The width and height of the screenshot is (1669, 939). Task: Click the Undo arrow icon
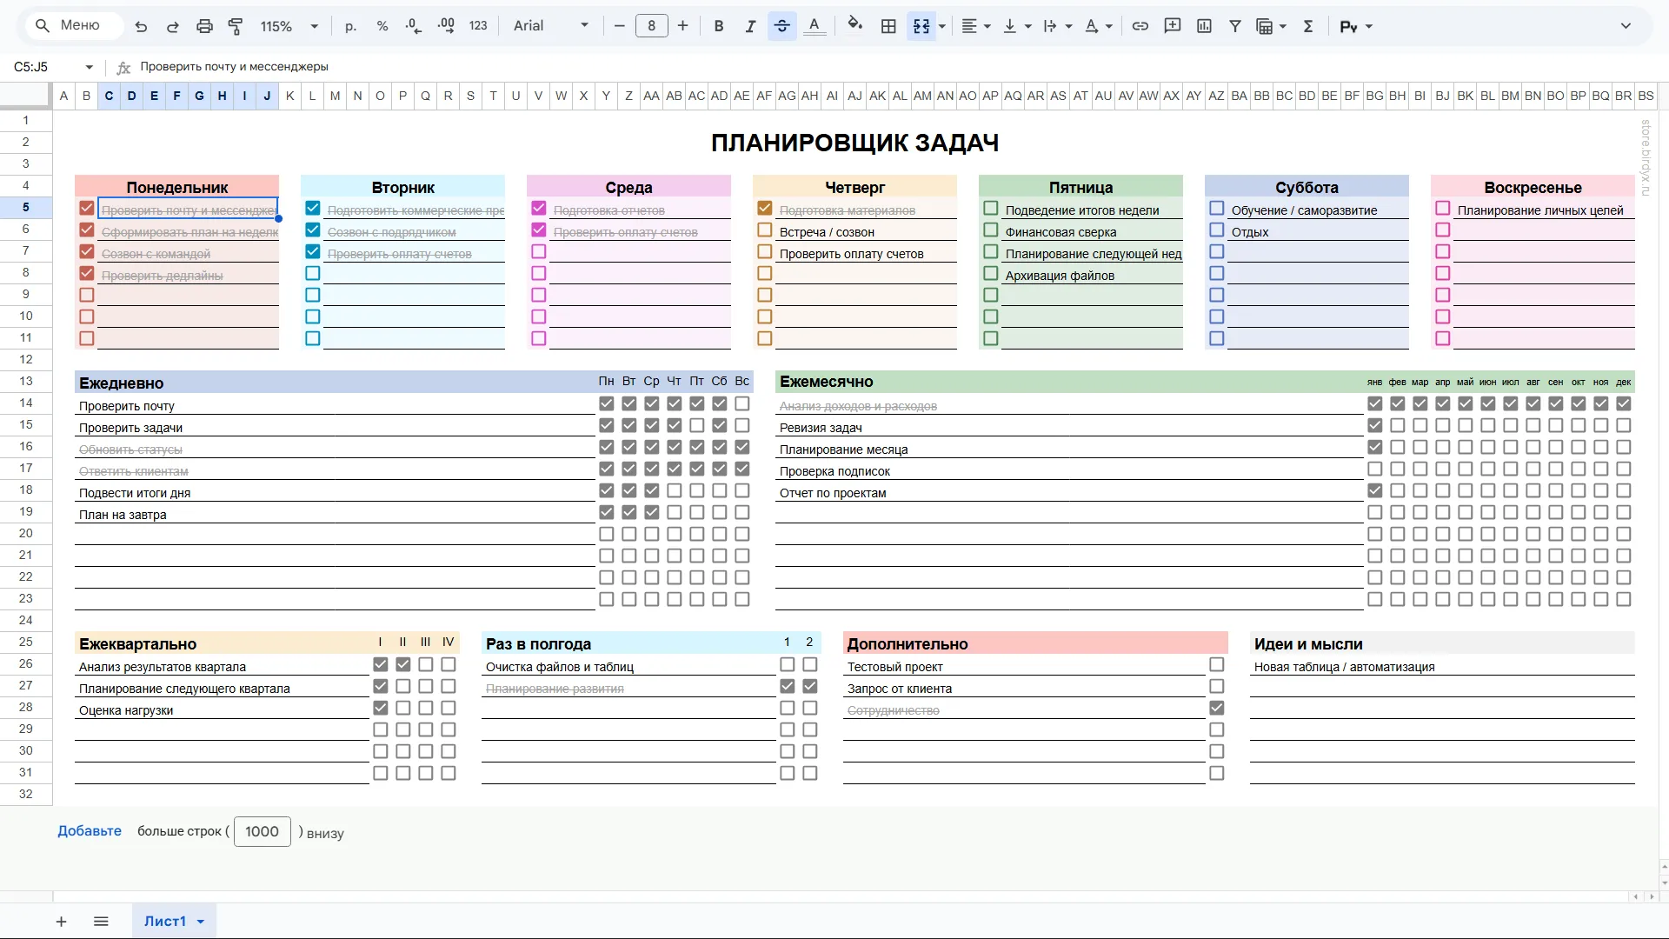tap(141, 26)
